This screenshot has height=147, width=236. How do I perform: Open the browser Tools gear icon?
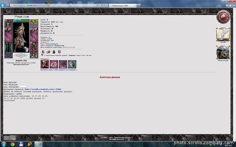234,5
